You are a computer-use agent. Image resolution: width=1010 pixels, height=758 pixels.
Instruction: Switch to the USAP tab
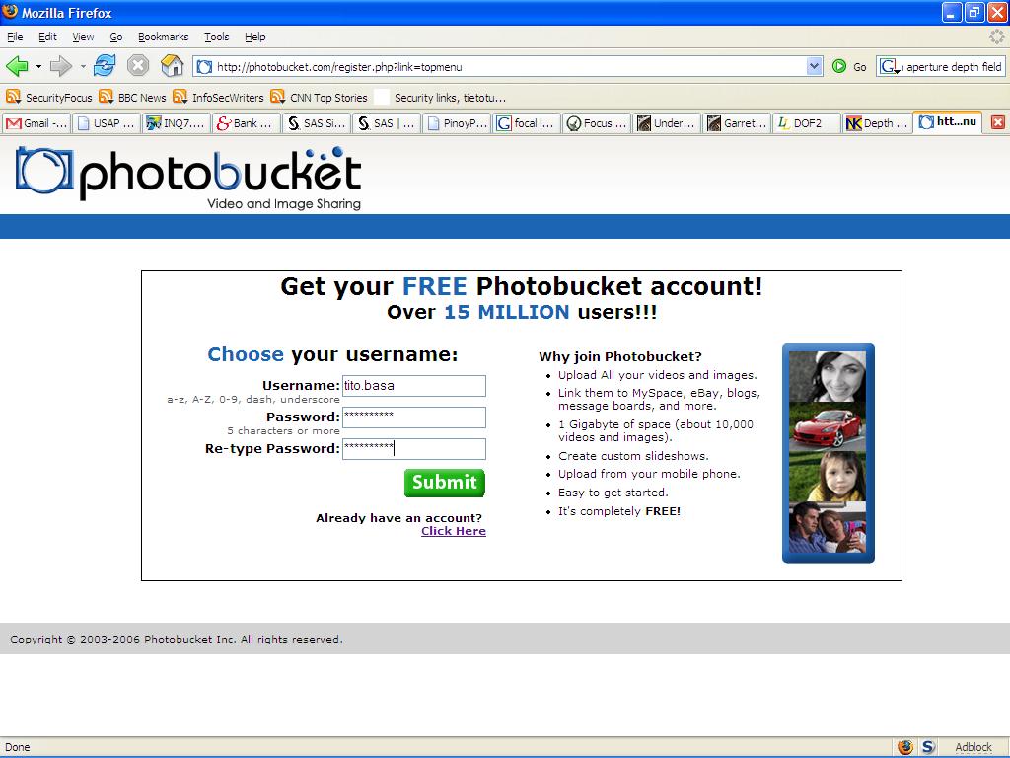pyautogui.click(x=107, y=123)
